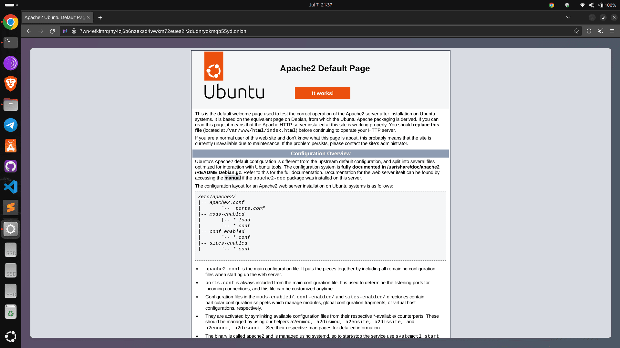
Task: Launch the Terminal from the dock
Action: click(11, 43)
